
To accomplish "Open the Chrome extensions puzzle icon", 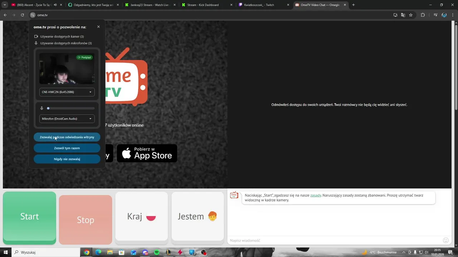I will click(x=423, y=15).
